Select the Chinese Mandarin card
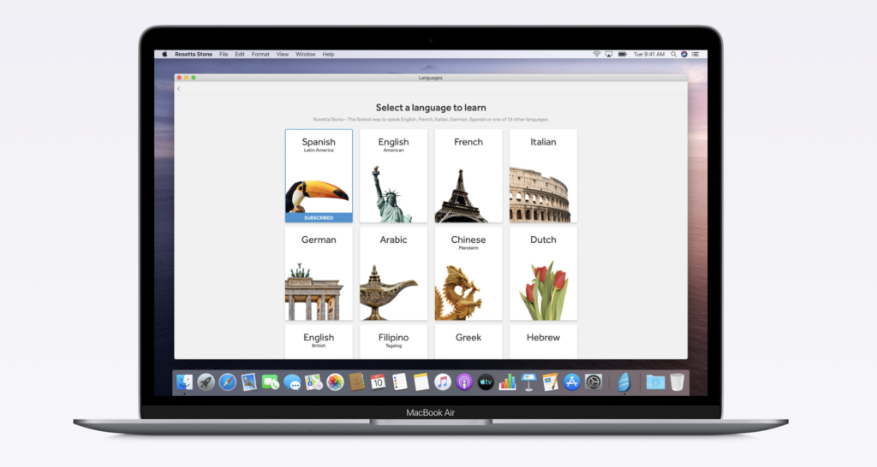This screenshot has height=467, width=877. click(468, 273)
